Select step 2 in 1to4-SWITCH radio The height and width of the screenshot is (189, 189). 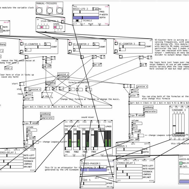42,27
